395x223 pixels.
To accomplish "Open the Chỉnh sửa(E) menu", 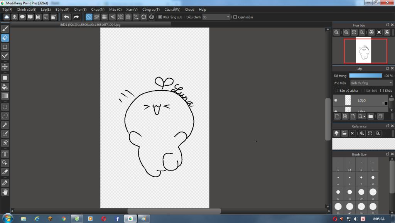I will tap(27, 10).
